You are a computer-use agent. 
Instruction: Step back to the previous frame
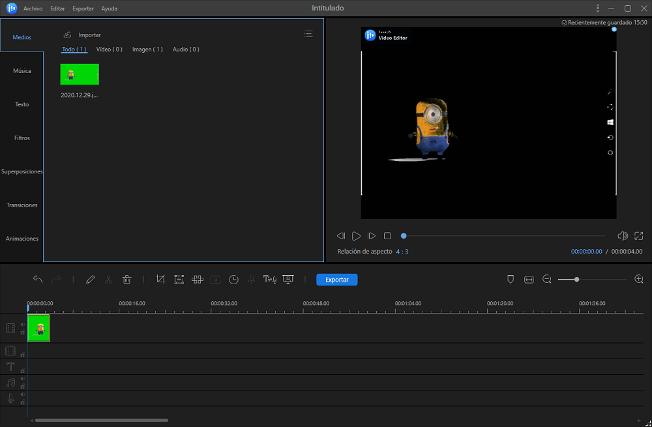pos(340,236)
